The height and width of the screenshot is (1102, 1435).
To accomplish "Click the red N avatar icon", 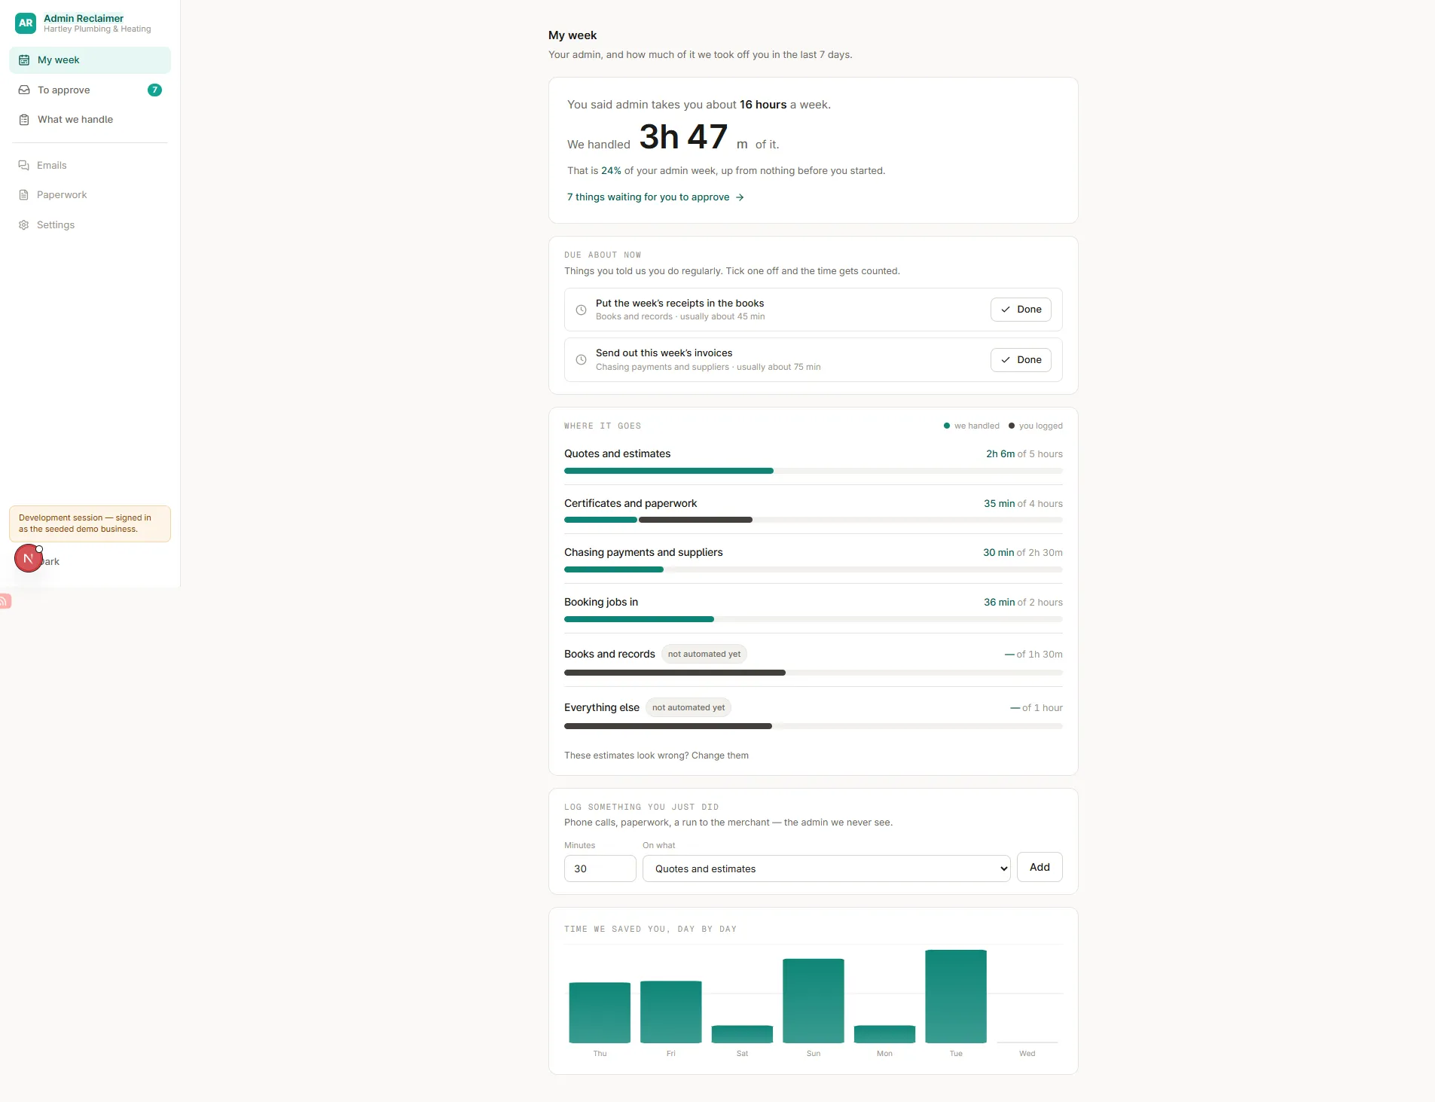I will (x=28, y=558).
